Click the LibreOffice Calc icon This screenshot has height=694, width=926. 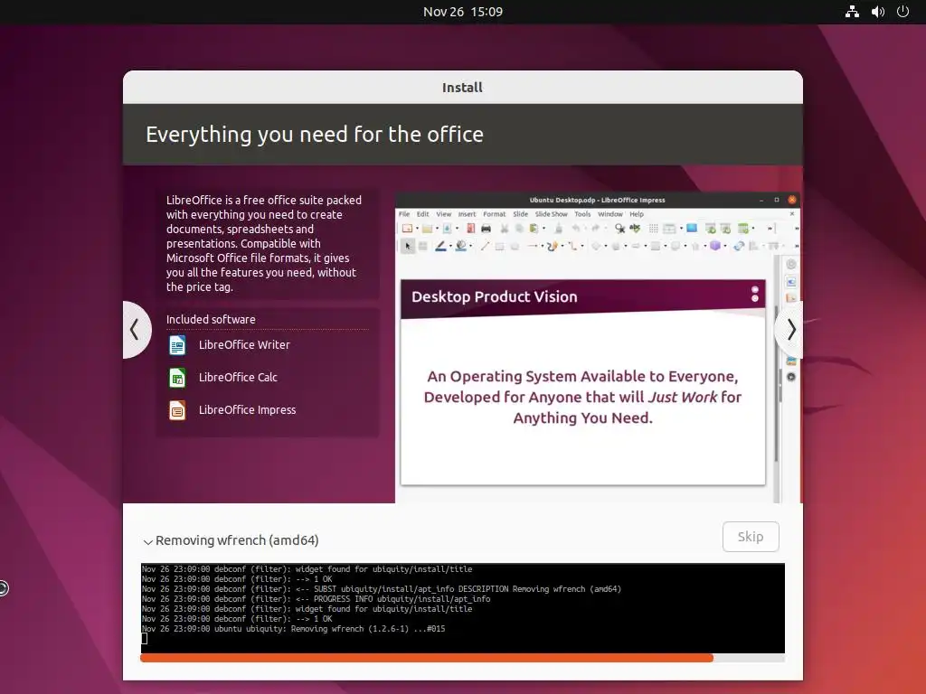tap(177, 377)
